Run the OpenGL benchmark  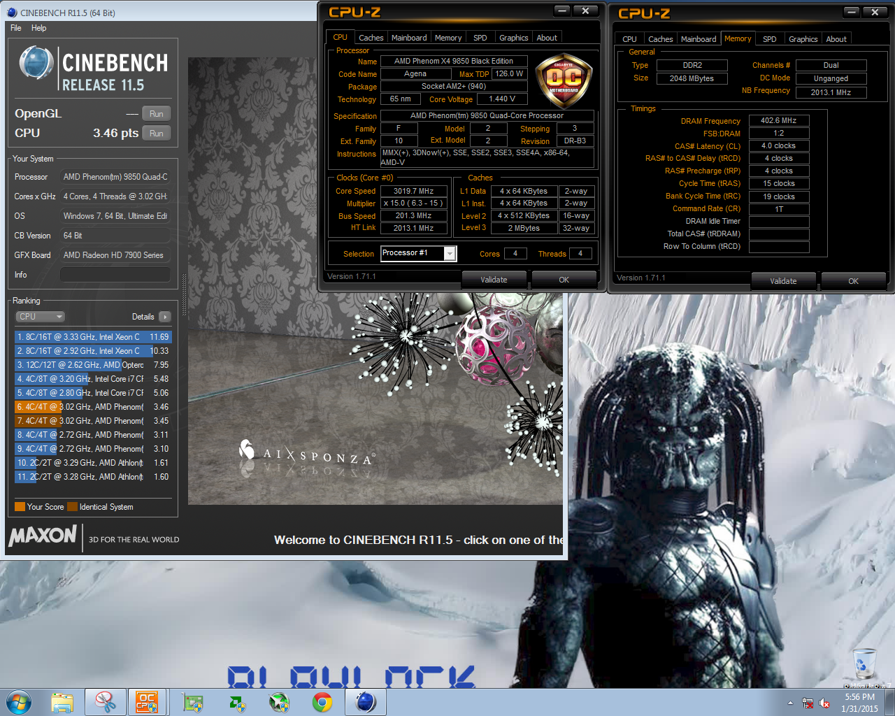[x=157, y=114]
